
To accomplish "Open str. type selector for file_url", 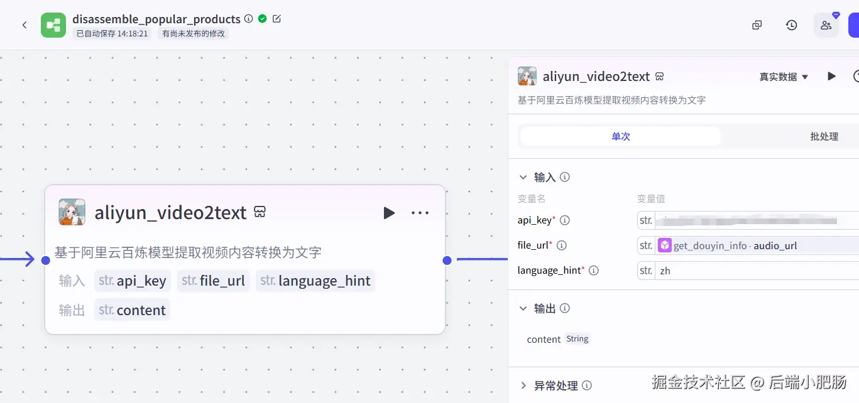I will tap(646, 245).
